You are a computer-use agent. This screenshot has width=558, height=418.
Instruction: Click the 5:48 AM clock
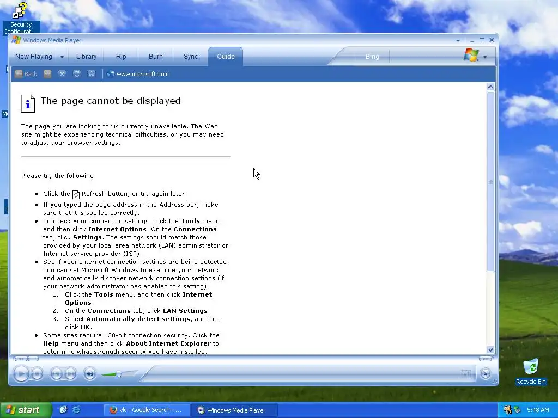coord(538,410)
